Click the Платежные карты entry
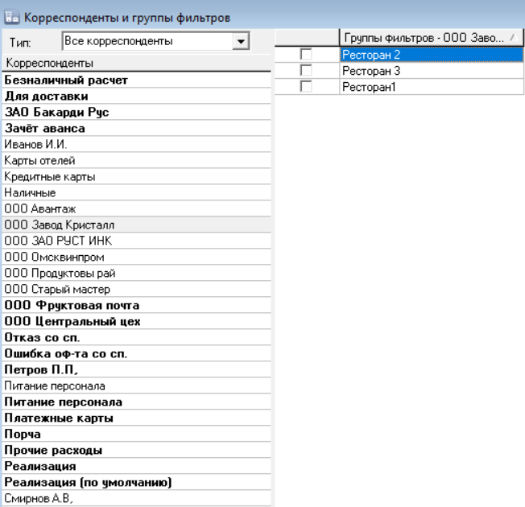Screen dimensions: 525x507 pos(58,418)
